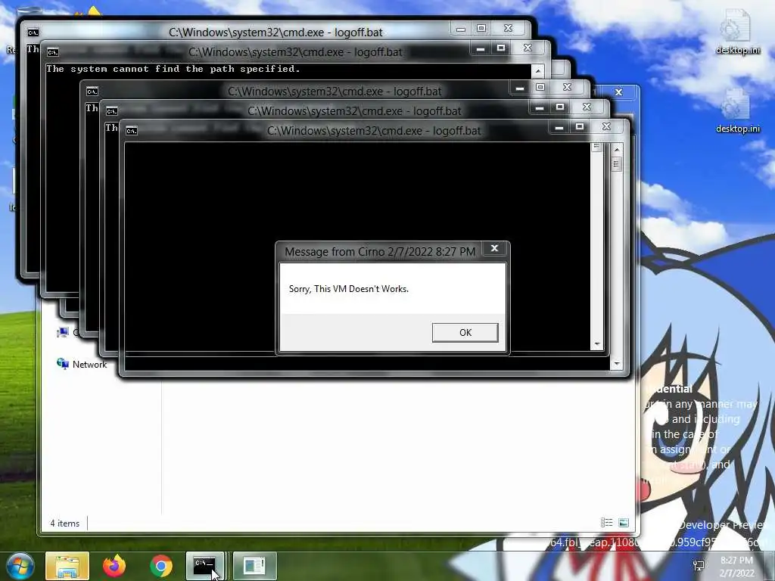Click scroll-down arrow of the frontmost cmd window

pyautogui.click(x=616, y=364)
